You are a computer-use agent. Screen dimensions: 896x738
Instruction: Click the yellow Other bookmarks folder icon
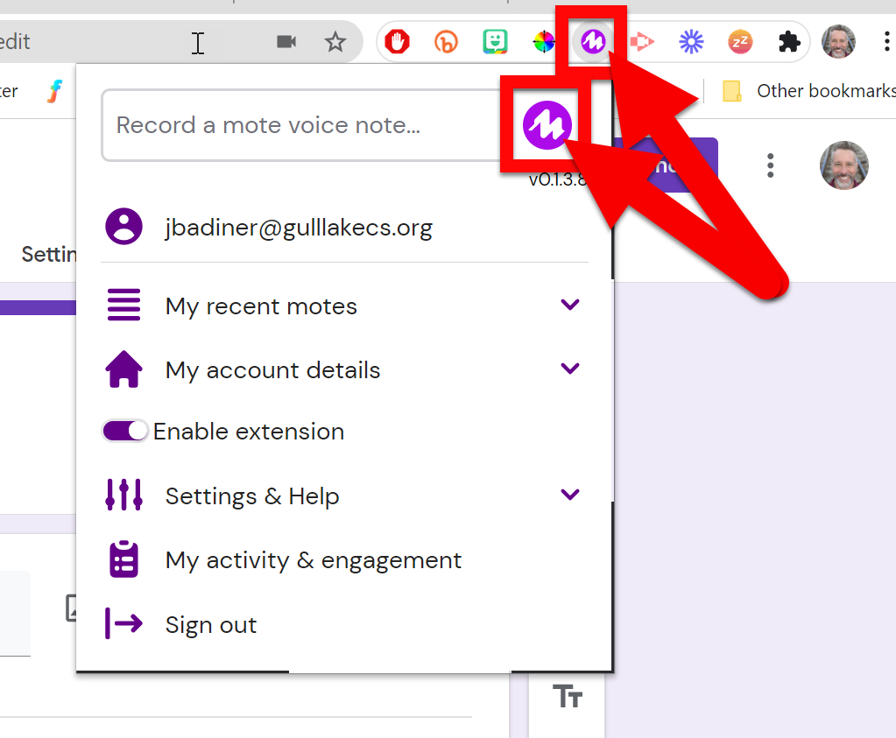pyautogui.click(x=732, y=91)
